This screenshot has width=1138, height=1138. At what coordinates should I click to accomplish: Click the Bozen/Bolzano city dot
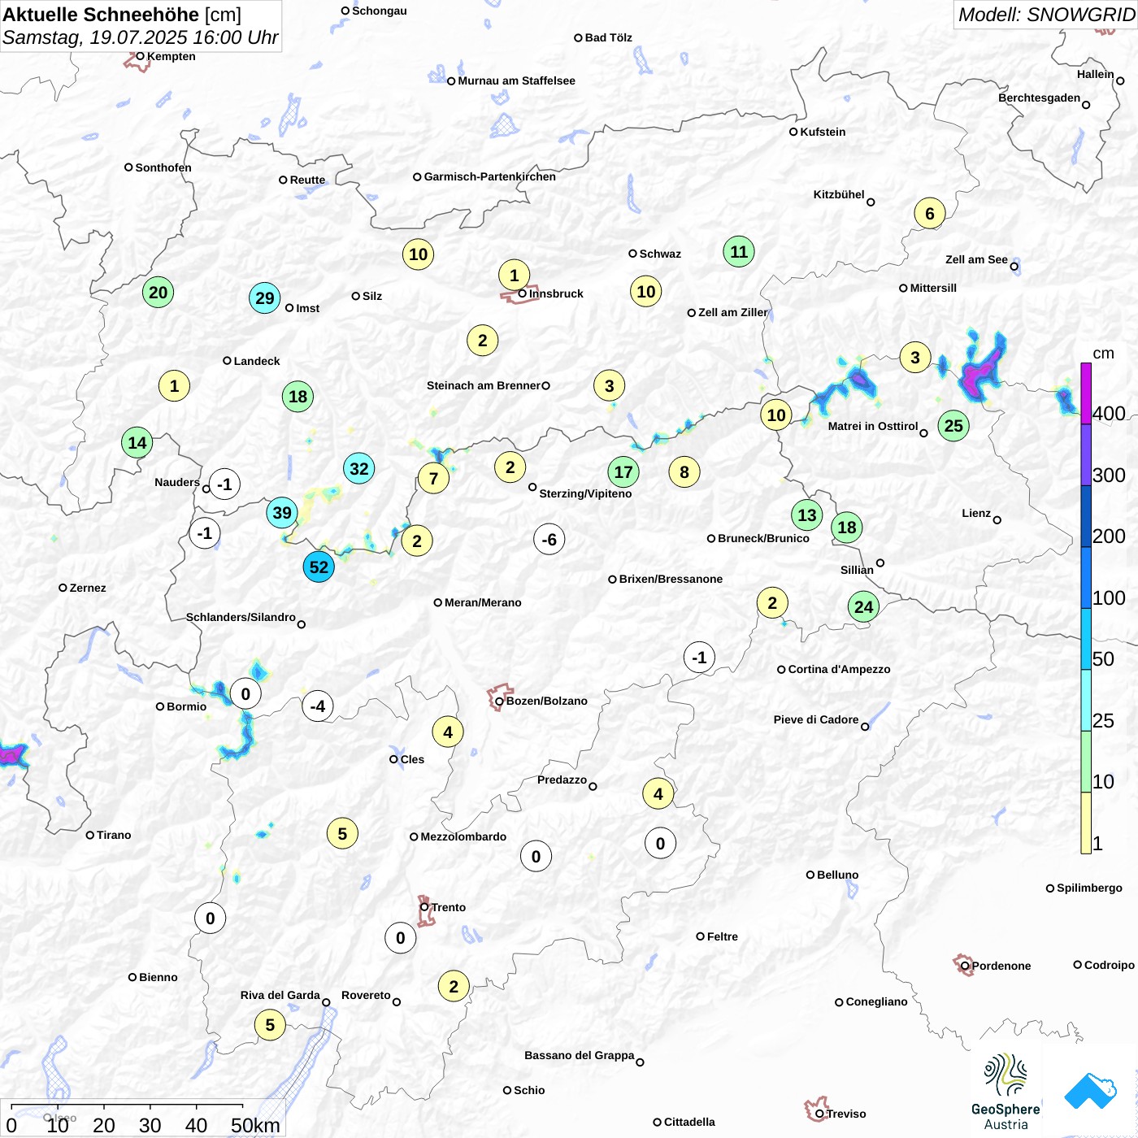[499, 701]
